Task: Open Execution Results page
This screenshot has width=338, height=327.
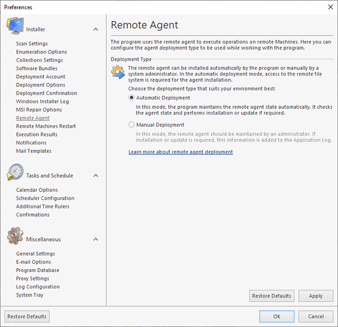Action: point(37,134)
